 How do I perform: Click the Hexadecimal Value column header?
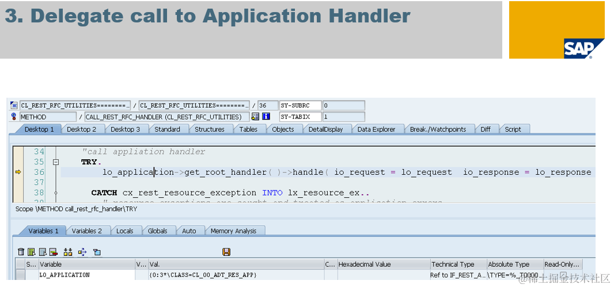point(384,264)
